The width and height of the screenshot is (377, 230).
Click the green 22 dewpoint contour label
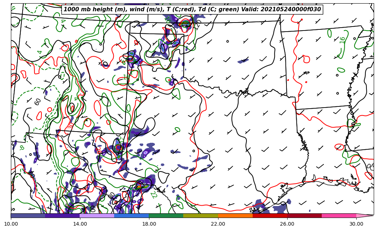(153, 195)
